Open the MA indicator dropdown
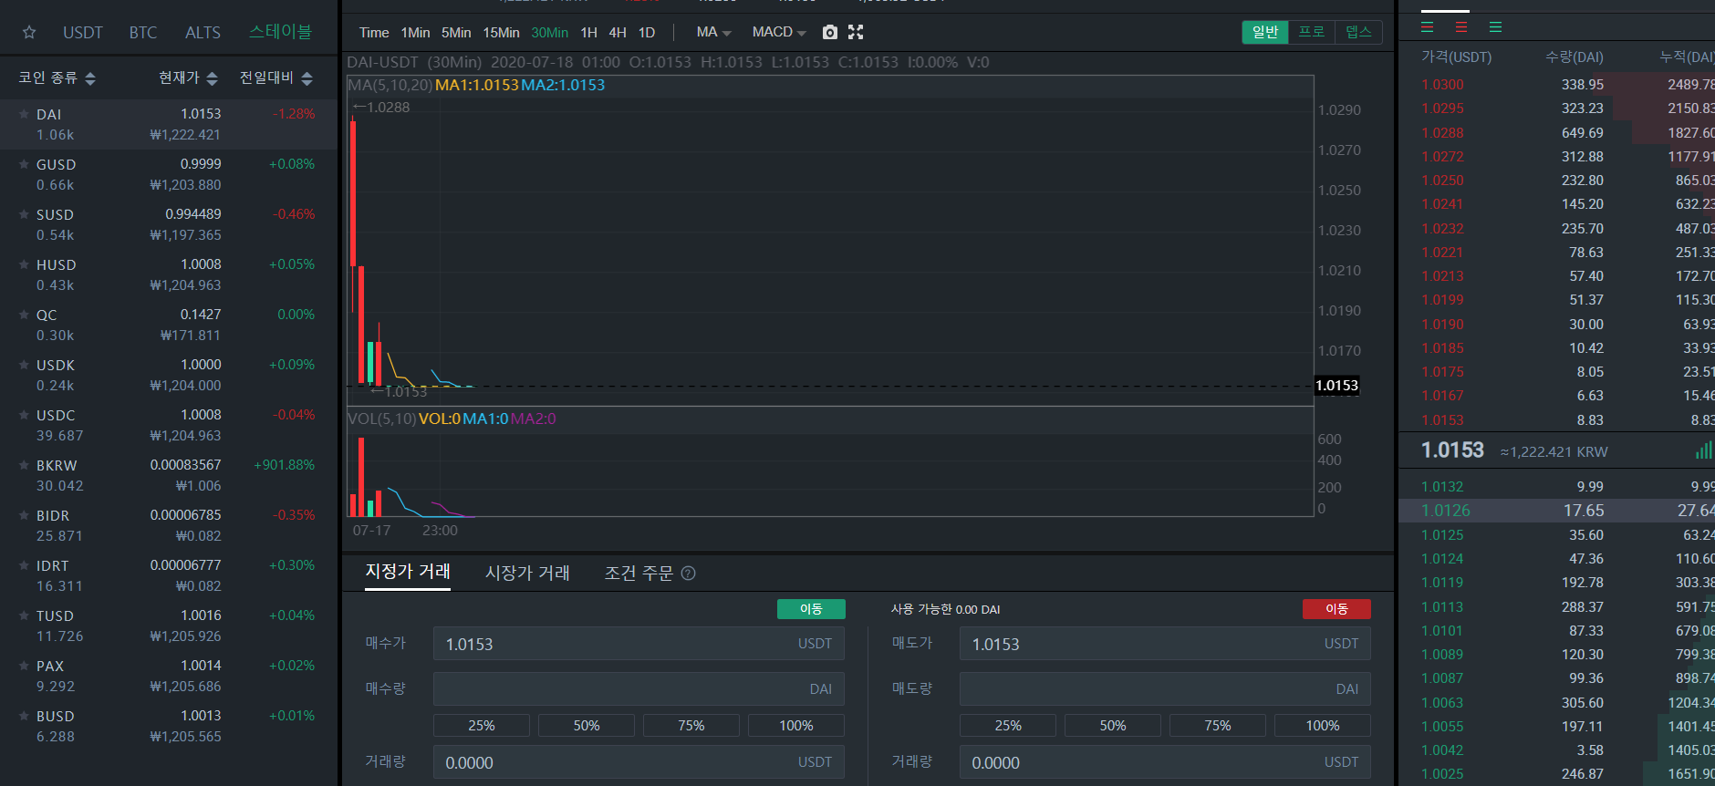The width and height of the screenshot is (1715, 786). (713, 33)
